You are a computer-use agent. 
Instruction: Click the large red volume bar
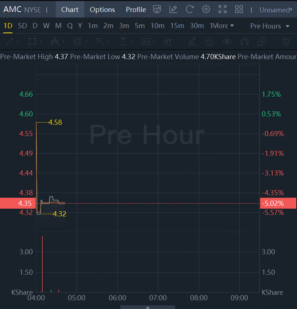click(x=42, y=264)
